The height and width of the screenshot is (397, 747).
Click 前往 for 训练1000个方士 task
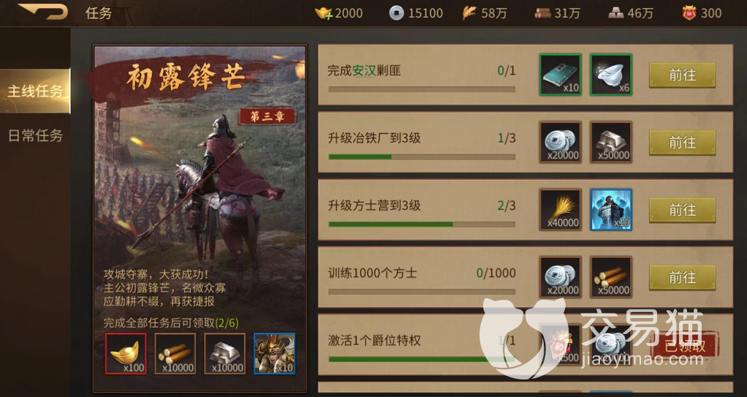682,277
